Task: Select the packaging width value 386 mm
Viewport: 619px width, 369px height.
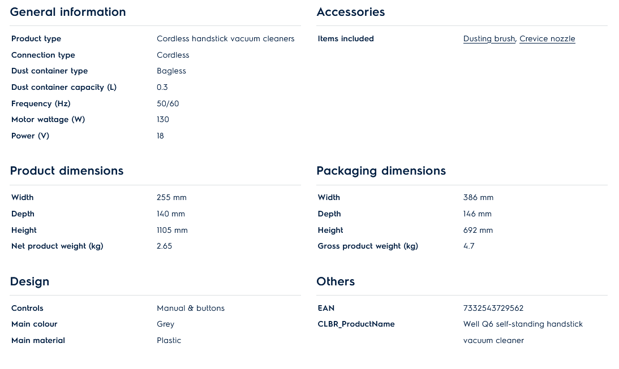Action: (x=478, y=198)
